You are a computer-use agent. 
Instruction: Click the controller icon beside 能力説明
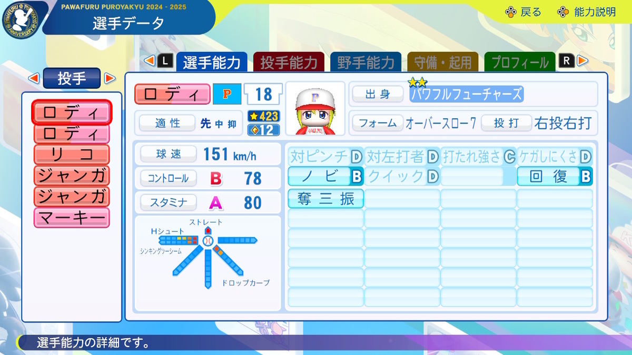[x=563, y=12]
